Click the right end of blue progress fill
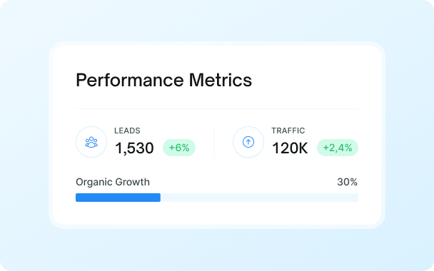The height and width of the screenshot is (271, 434). tap(159, 198)
